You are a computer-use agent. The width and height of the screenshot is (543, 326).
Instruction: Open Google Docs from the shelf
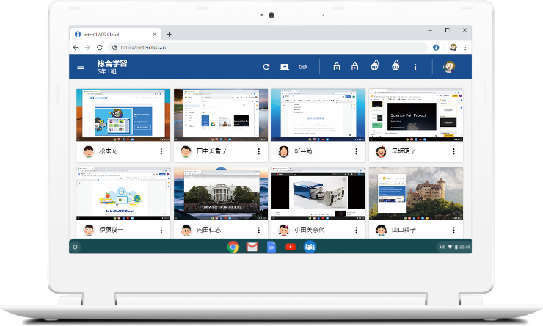pos(271,247)
